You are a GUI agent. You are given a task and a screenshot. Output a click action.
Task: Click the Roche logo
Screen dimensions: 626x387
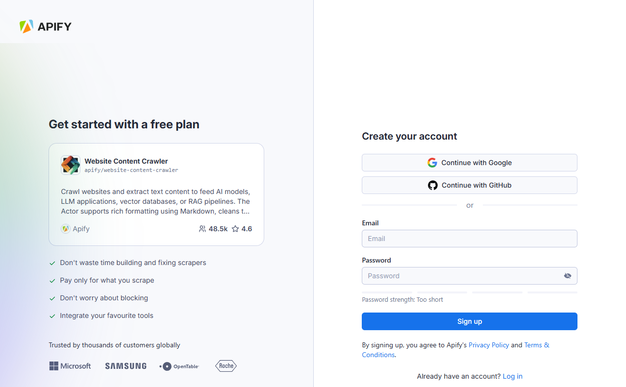pyautogui.click(x=225, y=366)
